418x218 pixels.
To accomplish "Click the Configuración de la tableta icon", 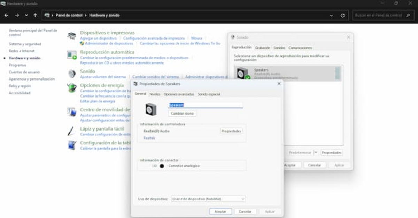I will tap(71, 145).
